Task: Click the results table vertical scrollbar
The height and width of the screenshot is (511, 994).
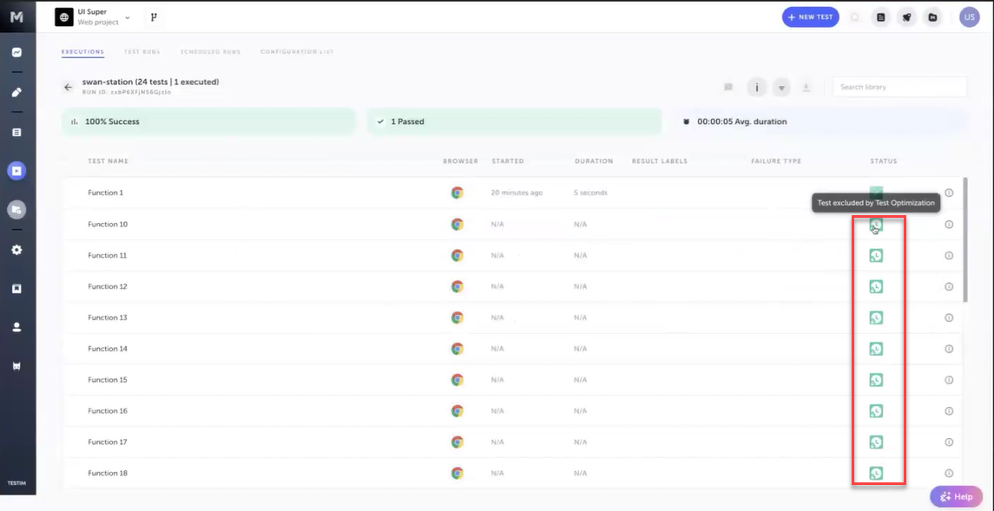Action: 965,239
